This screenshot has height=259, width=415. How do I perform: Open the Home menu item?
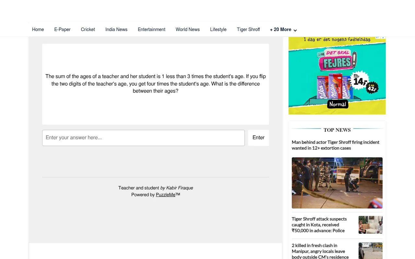click(x=38, y=29)
